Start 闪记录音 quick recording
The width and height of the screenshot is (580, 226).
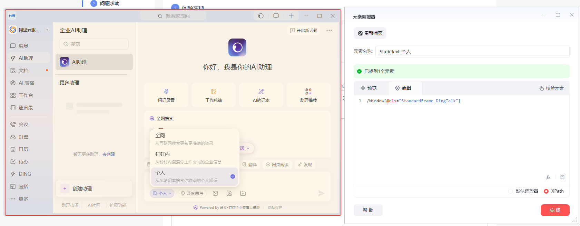(x=166, y=95)
